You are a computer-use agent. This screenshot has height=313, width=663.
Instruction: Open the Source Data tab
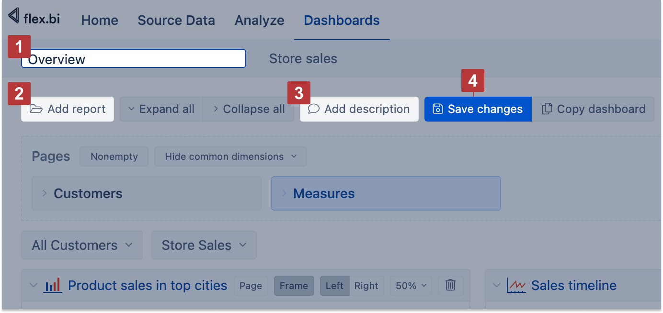click(x=176, y=20)
